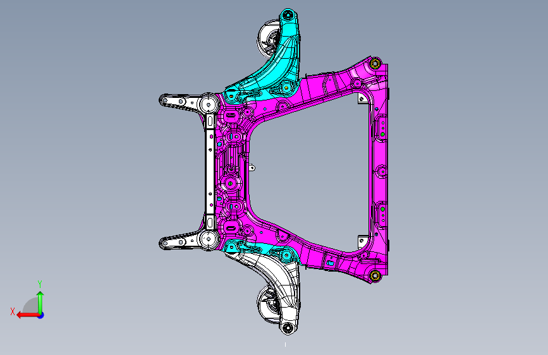Select the white corner bracket in the upper-right opening
This screenshot has height=355, width=548.
(x=362, y=99)
